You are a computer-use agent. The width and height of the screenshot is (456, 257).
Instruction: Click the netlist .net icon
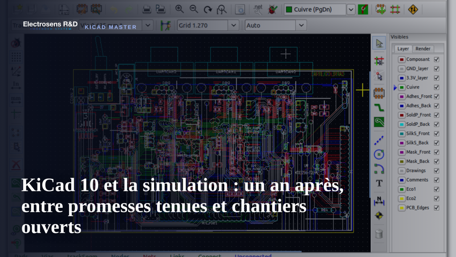pyautogui.click(x=258, y=9)
